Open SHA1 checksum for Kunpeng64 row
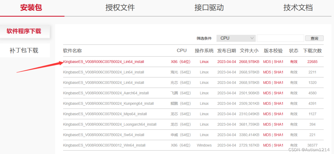The height and width of the screenshot is (154, 334). tap(279, 103)
